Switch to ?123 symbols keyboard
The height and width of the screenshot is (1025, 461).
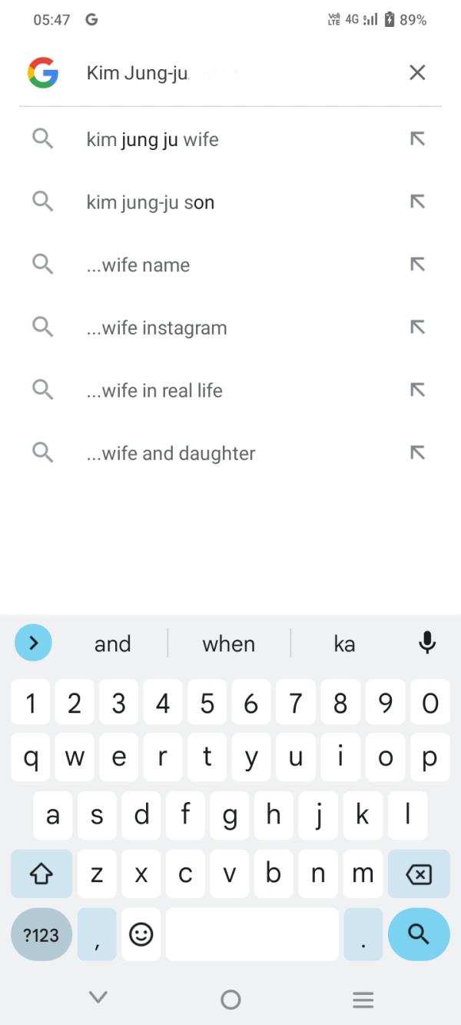(x=41, y=934)
